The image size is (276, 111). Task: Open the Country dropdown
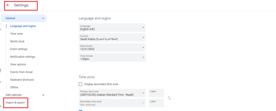pyautogui.click(x=112, y=38)
